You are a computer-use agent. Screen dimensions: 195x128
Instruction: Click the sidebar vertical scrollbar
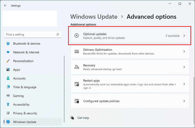64,89
